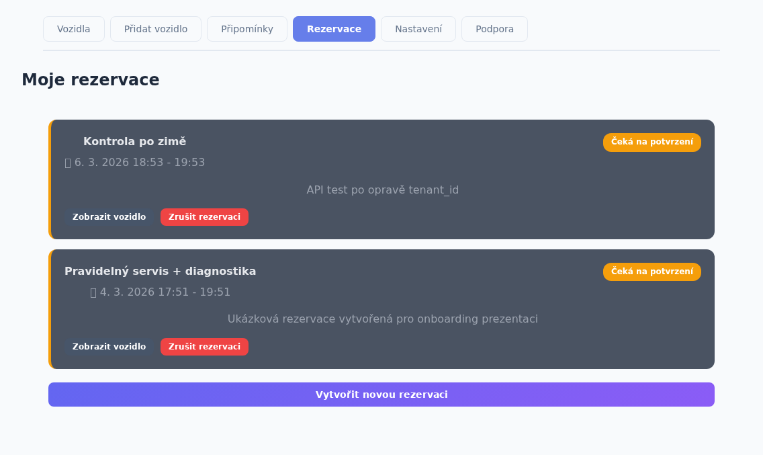Cancel the Pravidelný servis + diagnostika reservation
Image resolution: width=763 pixels, height=455 pixels.
click(204, 346)
